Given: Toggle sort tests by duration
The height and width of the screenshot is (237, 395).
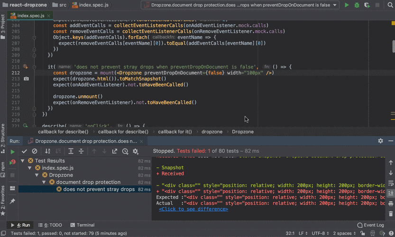Looking at the screenshot, I should [58, 151].
